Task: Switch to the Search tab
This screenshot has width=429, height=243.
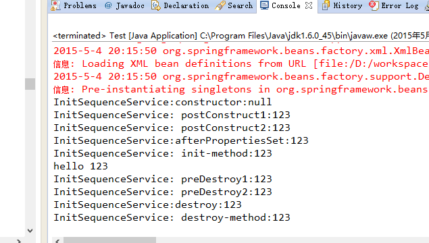Action: (x=234, y=5)
